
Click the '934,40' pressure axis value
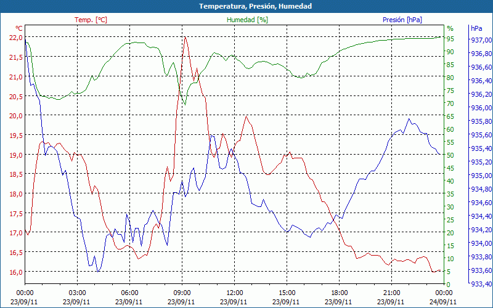click(481, 216)
